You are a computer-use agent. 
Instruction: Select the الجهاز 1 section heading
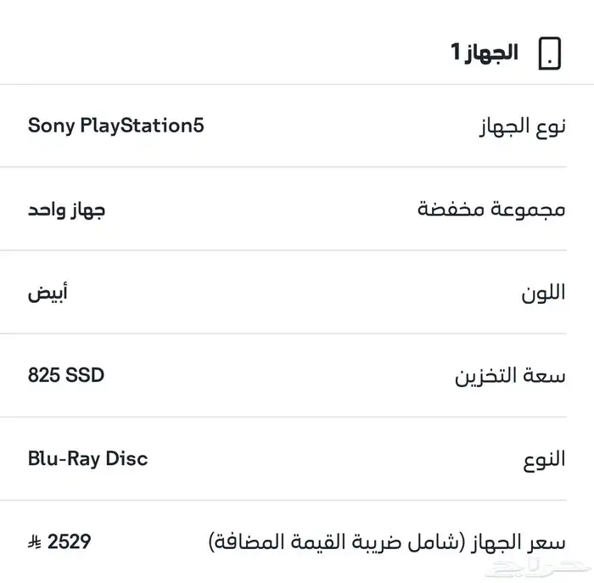[484, 53]
